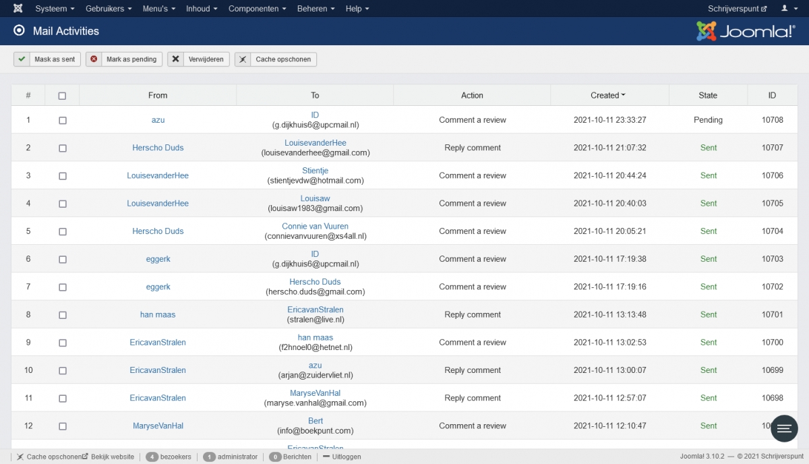
Task: Open the user account dropdown in top bar
Action: (x=788, y=9)
